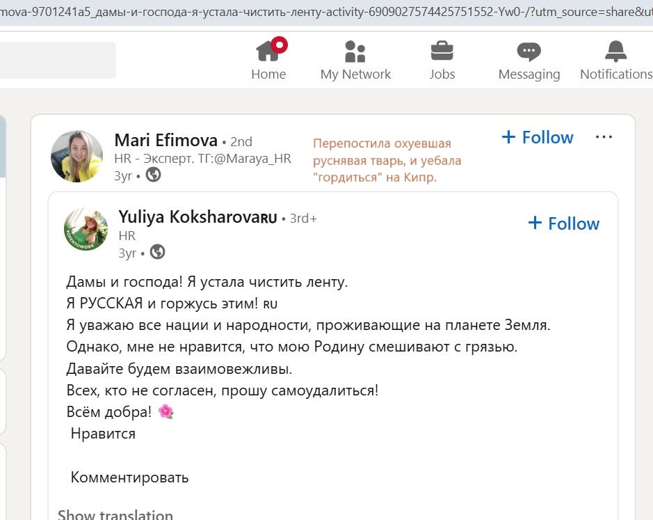Open Yuliya Koksharova's profile picture
The width and height of the screenshot is (653, 520).
(86, 229)
